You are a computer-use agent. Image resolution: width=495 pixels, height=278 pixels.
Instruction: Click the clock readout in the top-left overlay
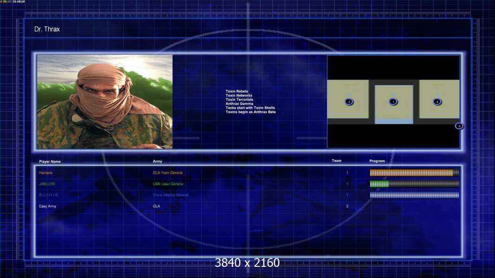[19, 1]
